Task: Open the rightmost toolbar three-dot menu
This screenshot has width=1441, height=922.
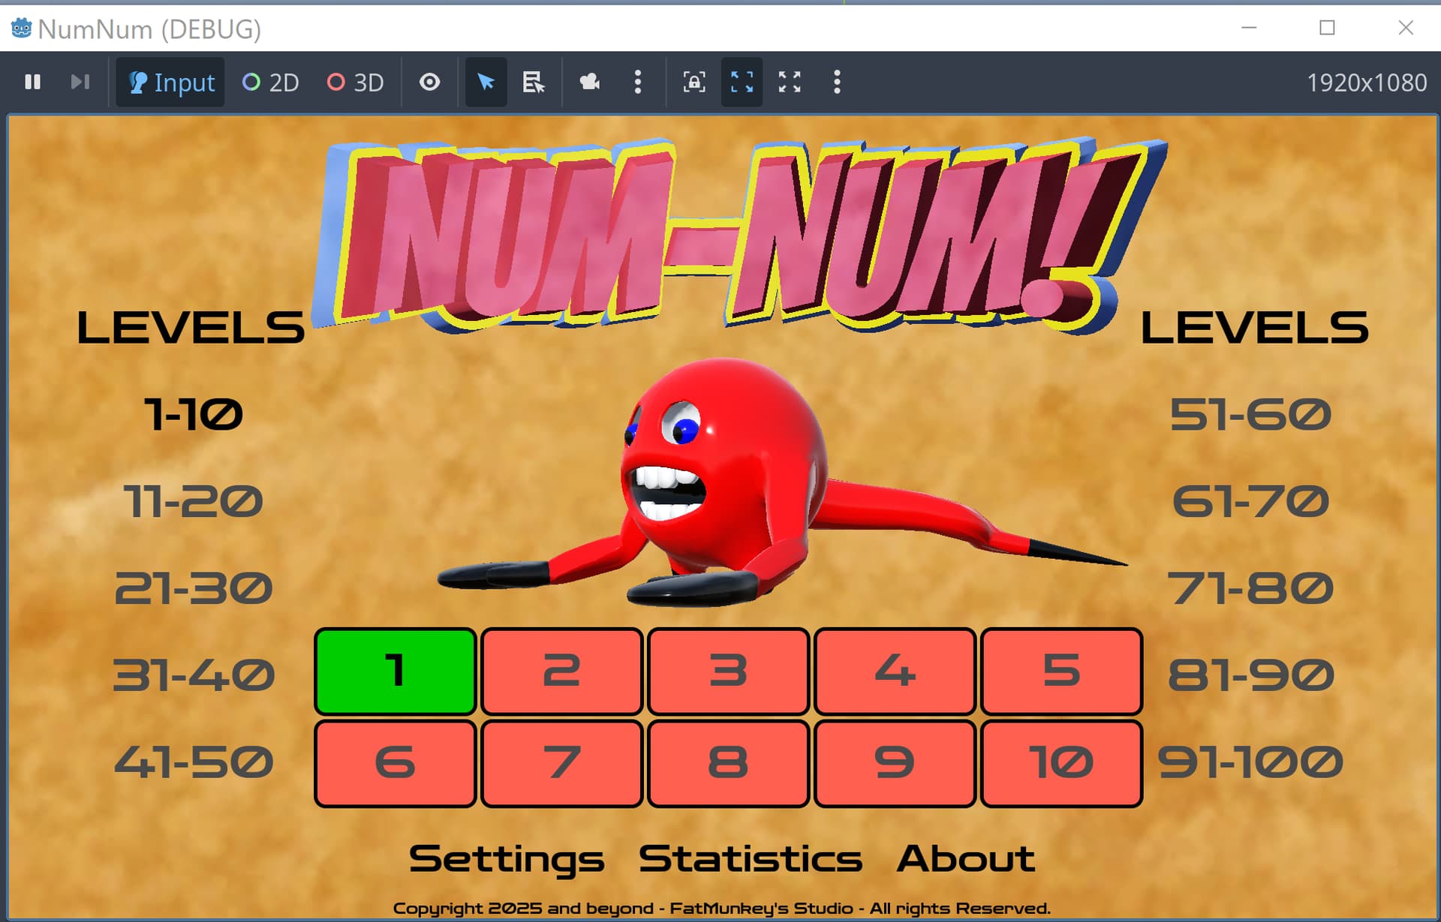Action: click(837, 82)
